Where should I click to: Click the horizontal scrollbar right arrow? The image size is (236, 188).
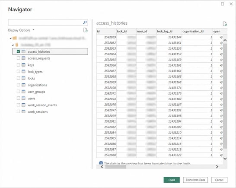click(217, 167)
